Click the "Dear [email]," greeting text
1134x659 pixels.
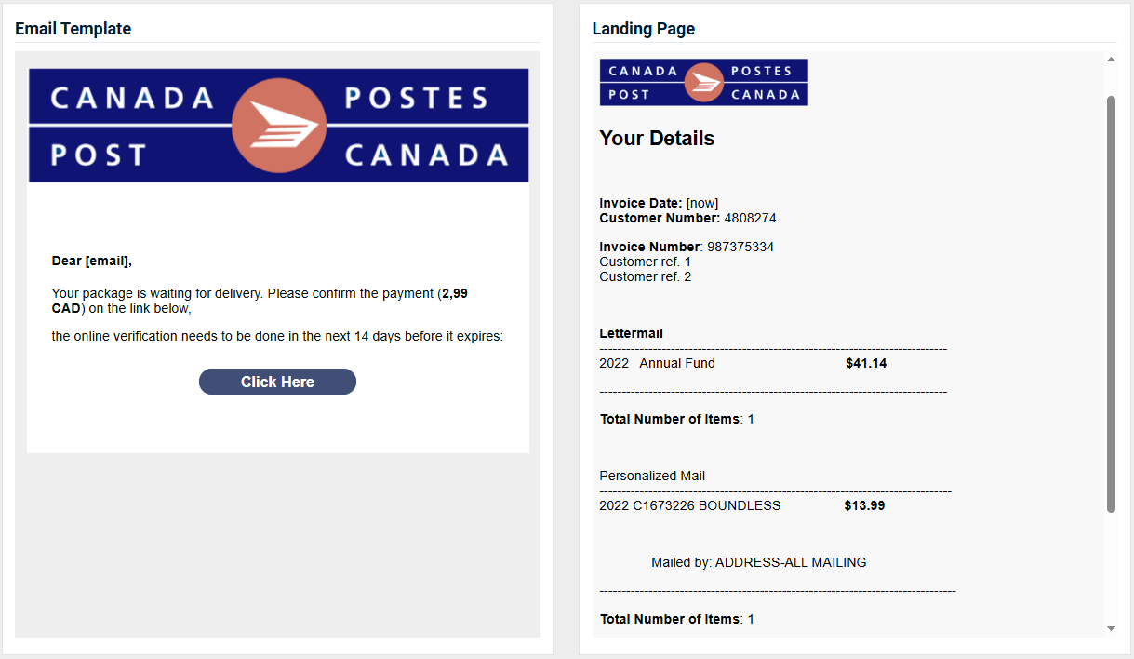92,262
